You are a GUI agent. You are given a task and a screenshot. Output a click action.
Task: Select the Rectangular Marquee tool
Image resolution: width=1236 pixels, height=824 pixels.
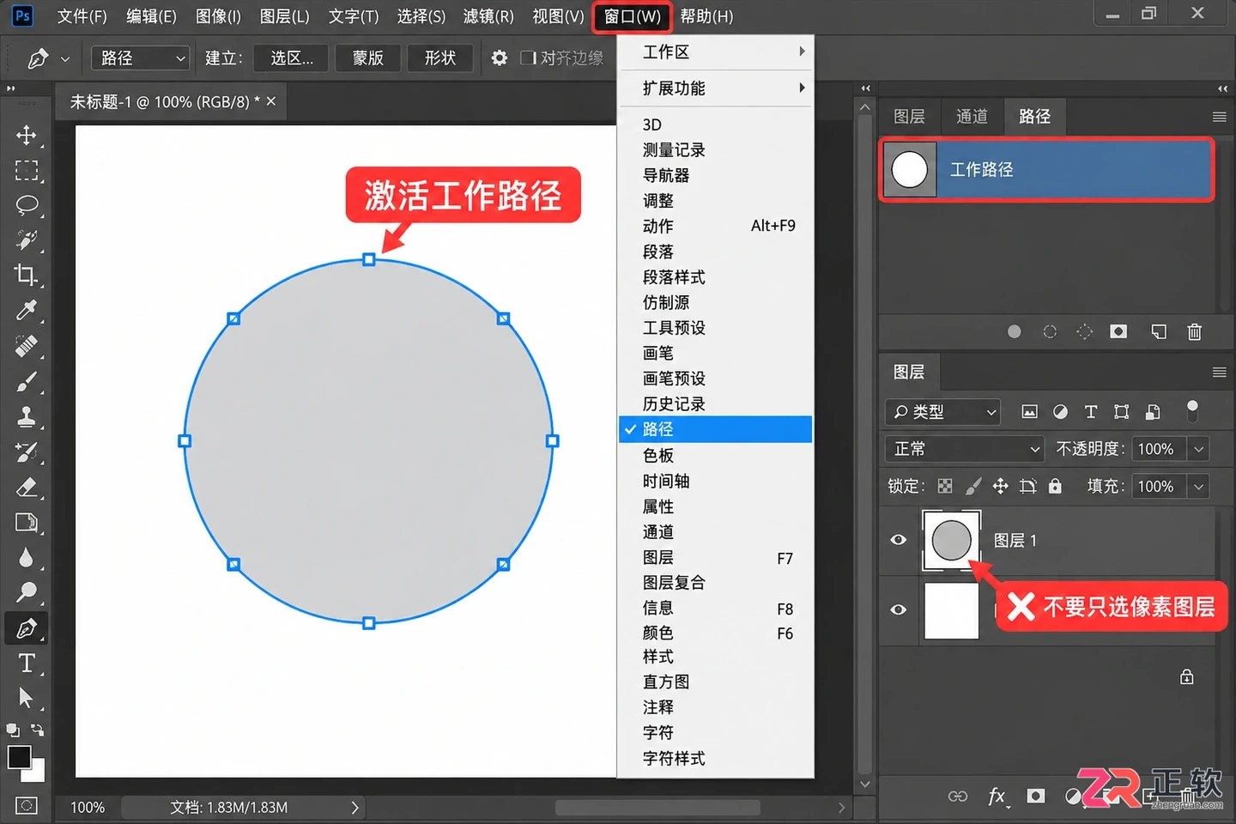[27, 171]
